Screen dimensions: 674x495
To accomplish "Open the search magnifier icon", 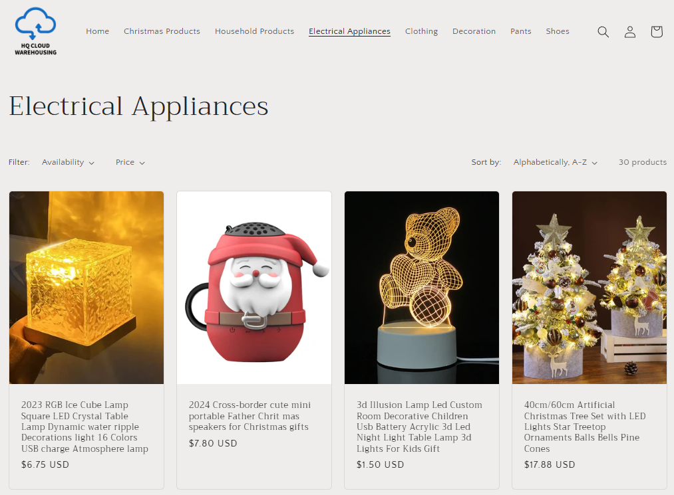I will [603, 32].
